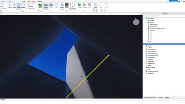Click the Filter workspace search field
The height and width of the screenshot is (104, 185).
164,16
